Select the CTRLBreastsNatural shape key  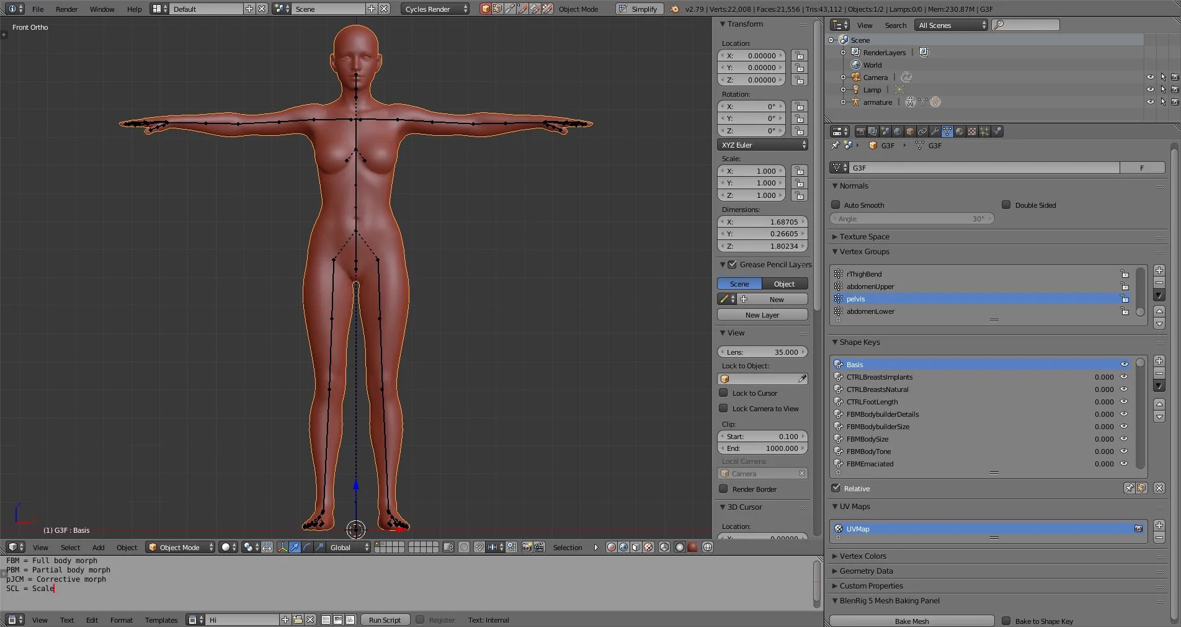click(x=877, y=389)
